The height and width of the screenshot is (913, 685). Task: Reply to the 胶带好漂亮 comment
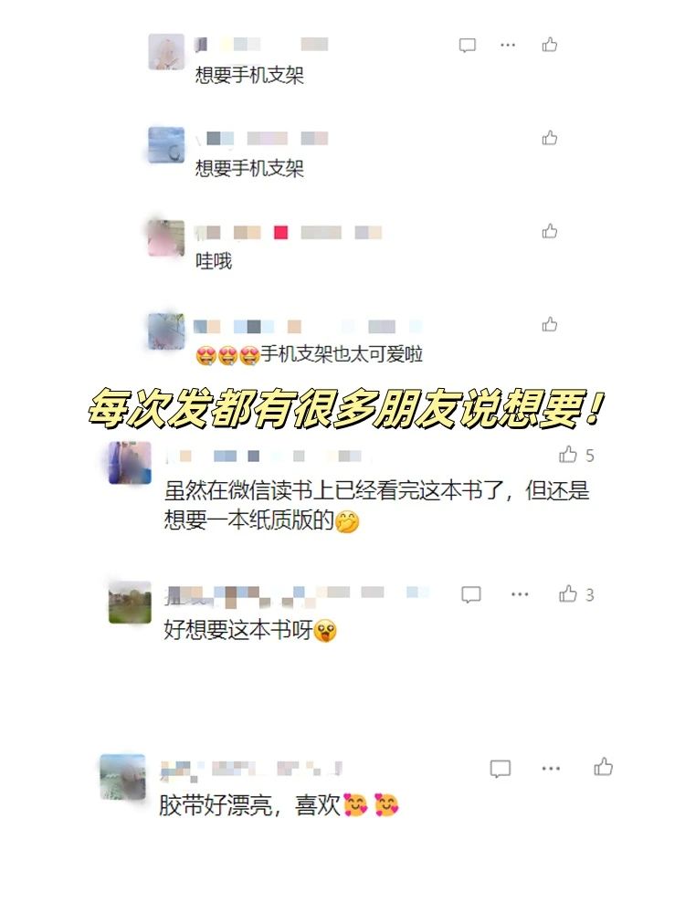pos(501,769)
